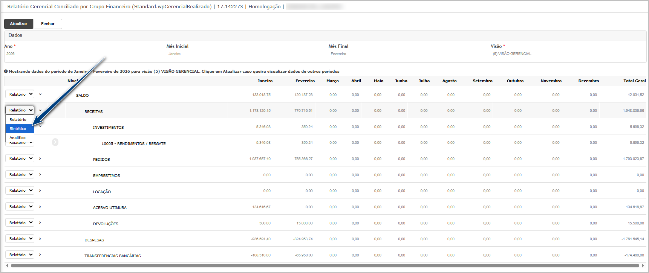
Task: Collapse the RECEITAS row chevron
Action: [x=40, y=110]
